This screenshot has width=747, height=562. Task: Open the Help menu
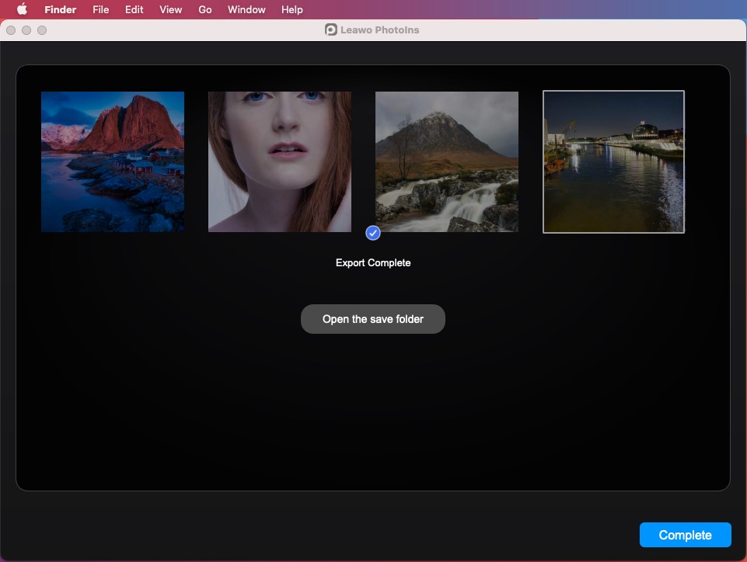292,10
